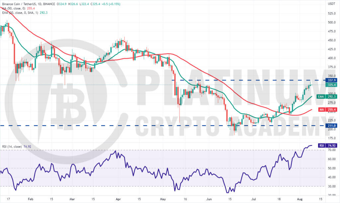Click the 211.0 support price label
340x203 pixels.
[x=332, y=126]
